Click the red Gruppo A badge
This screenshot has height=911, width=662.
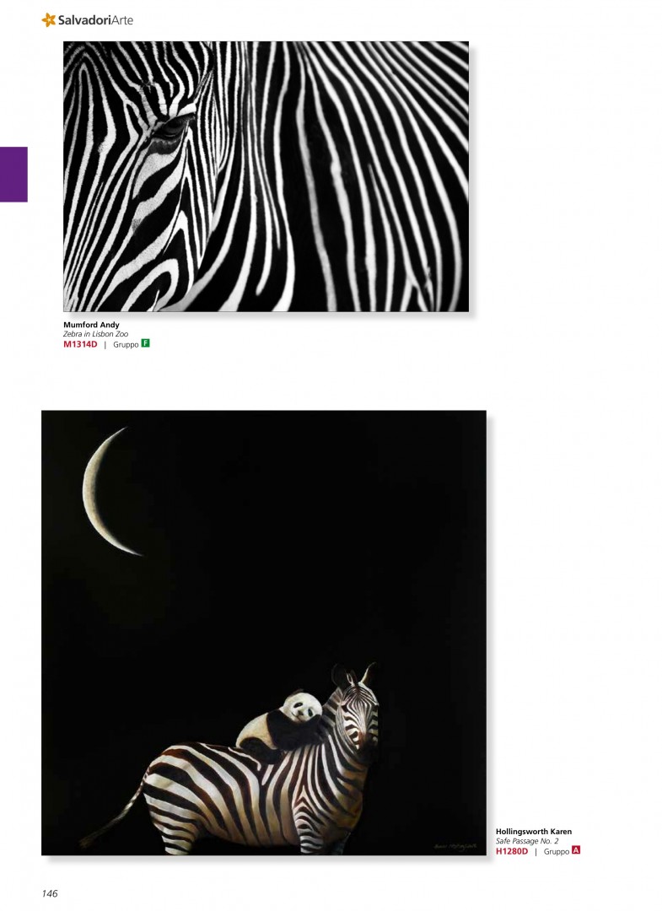pos(576,850)
